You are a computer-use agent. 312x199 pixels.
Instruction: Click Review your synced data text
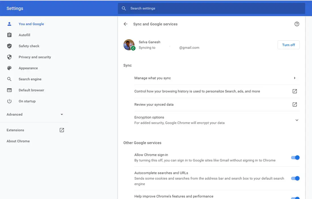(x=154, y=104)
